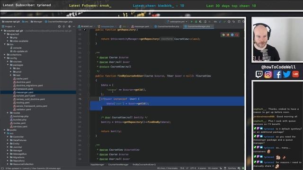The width and height of the screenshot is (303, 170).
Task: Collapse the course-api.git root folder
Action: 2,31
